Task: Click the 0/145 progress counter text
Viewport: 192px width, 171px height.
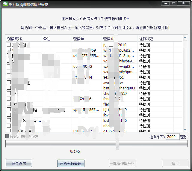Action: coord(75,151)
